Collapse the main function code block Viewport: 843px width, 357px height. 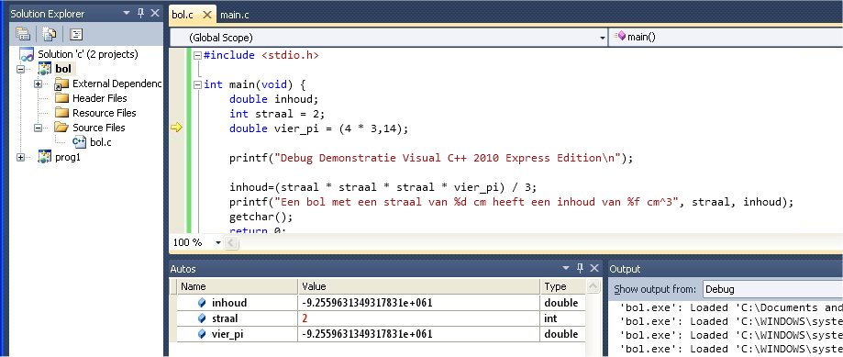click(197, 84)
